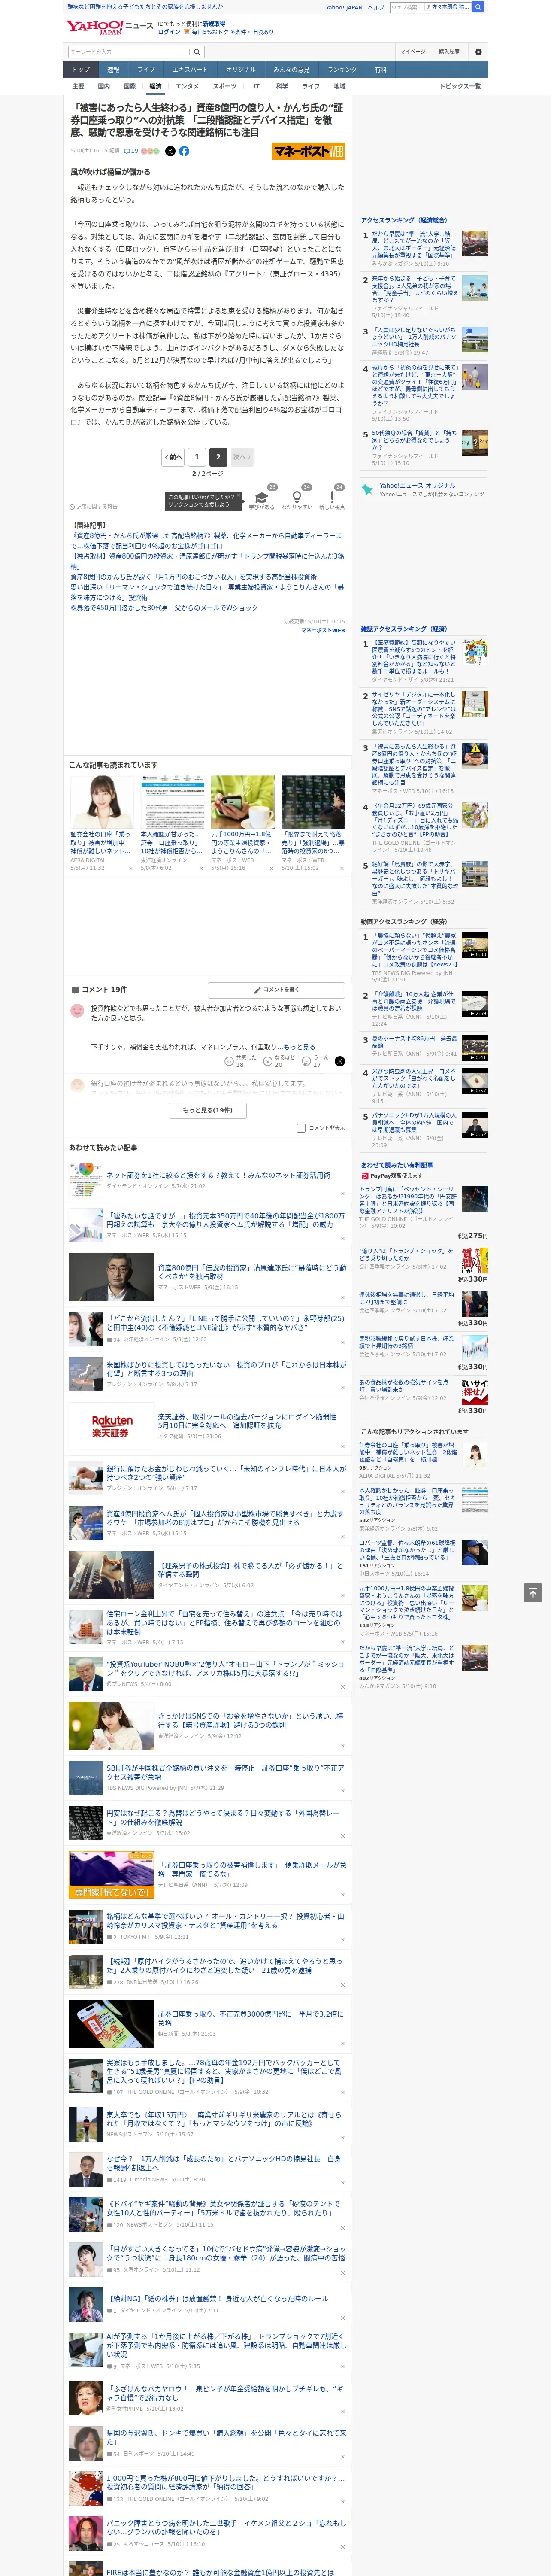Dismiss the 限界まで耐えて暴落 recommendation card
This screenshot has height=2576, width=551.
[341, 869]
